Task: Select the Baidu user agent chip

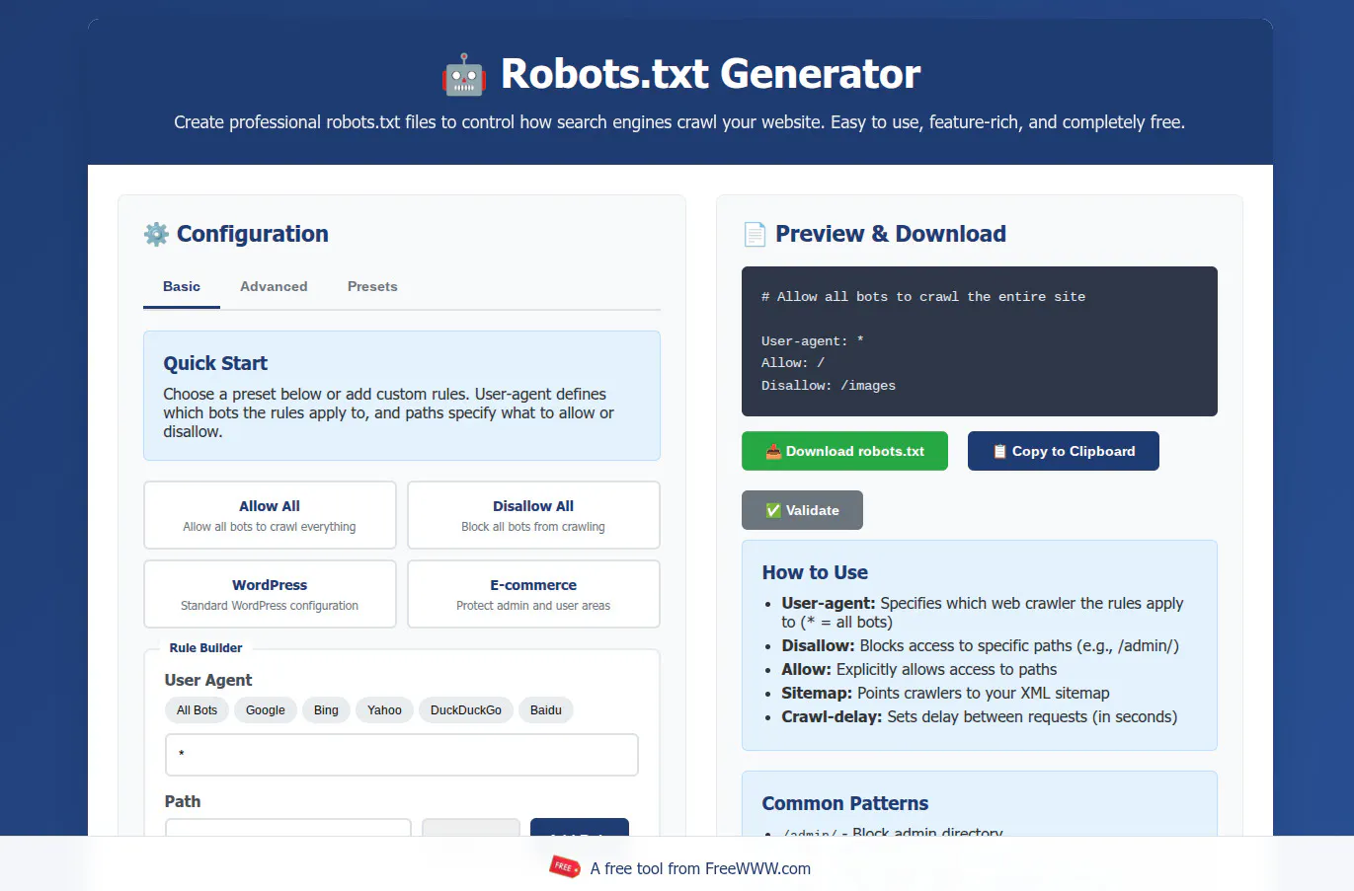Action: pyautogui.click(x=545, y=710)
